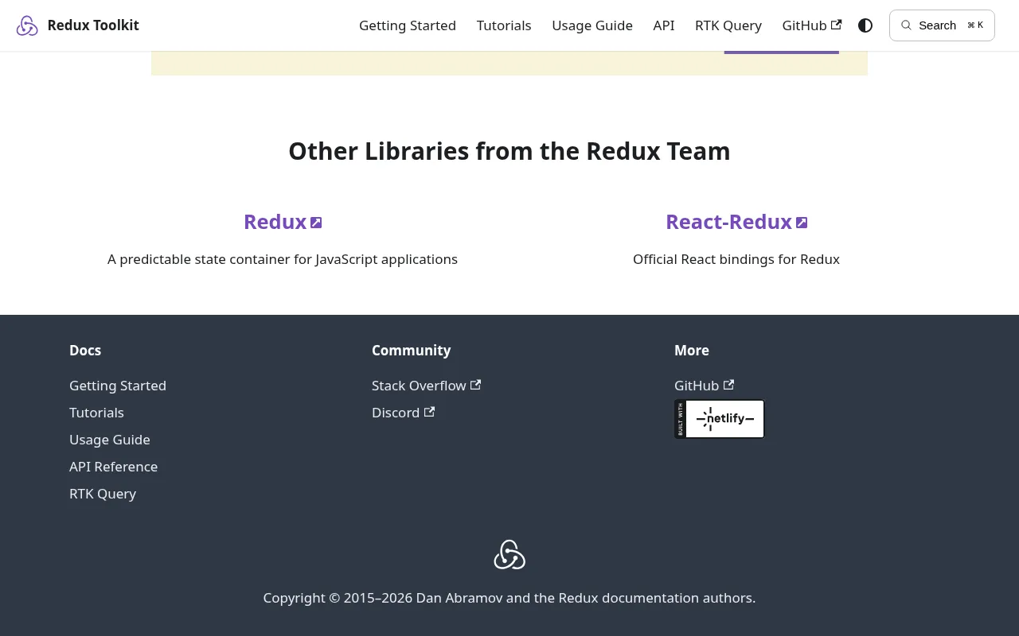Click the Built with Netlify badge
This screenshot has height=636, width=1019.
(x=720, y=419)
